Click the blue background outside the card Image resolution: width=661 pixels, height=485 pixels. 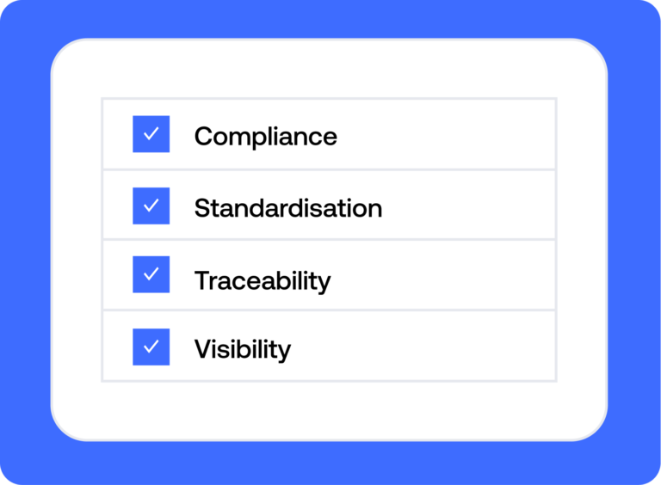tap(24, 242)
